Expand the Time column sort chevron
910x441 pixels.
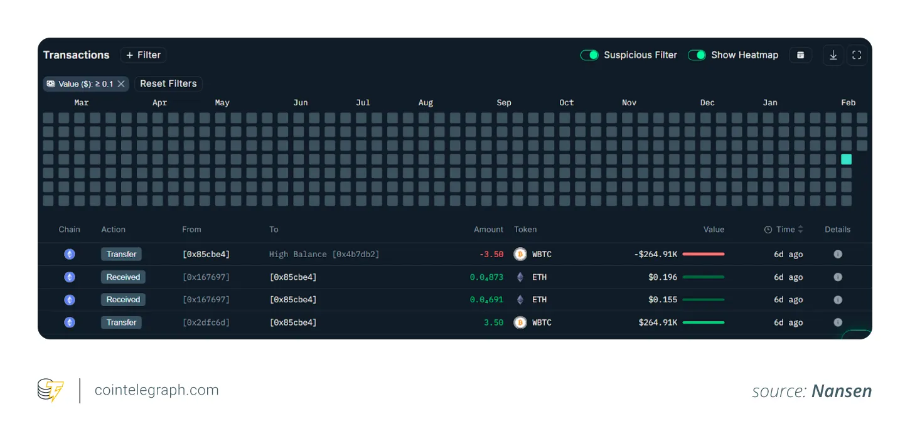(800, 230)
